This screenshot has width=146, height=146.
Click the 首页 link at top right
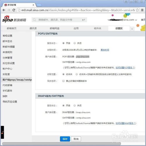(x=143, y=20)
